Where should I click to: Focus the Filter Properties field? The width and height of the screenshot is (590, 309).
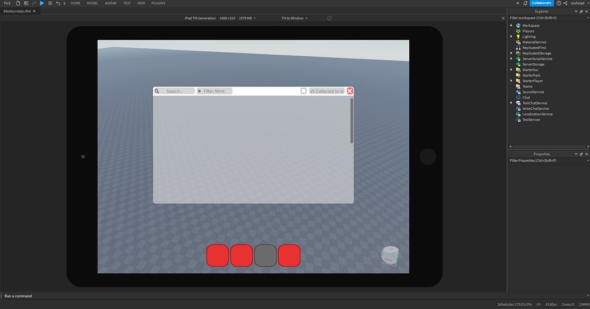coord(548,160)
